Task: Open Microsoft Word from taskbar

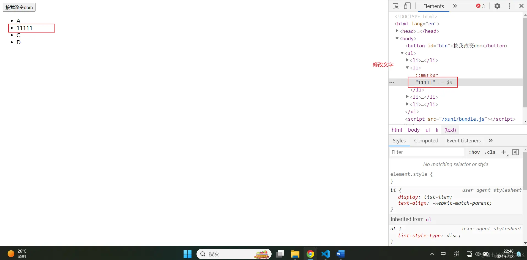Action: pos(340,254)
